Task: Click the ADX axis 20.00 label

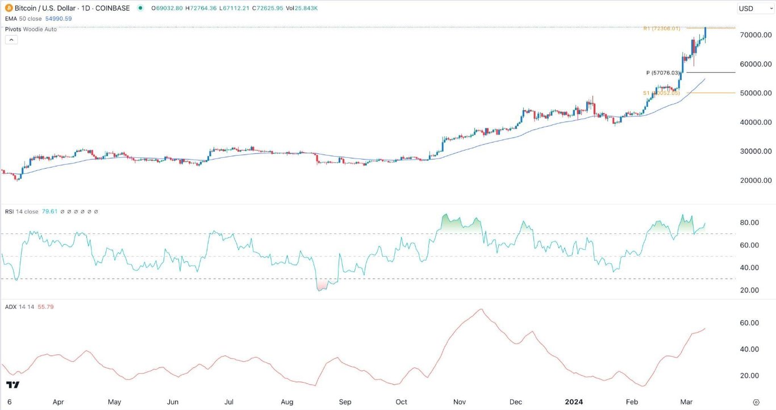Action: coord(750,375)
